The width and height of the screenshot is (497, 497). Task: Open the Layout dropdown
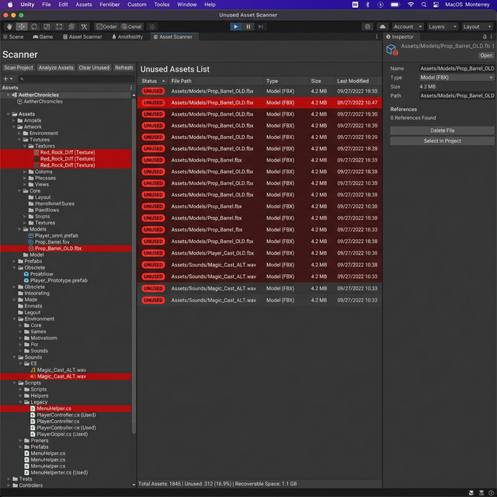[x=477, y=26]
